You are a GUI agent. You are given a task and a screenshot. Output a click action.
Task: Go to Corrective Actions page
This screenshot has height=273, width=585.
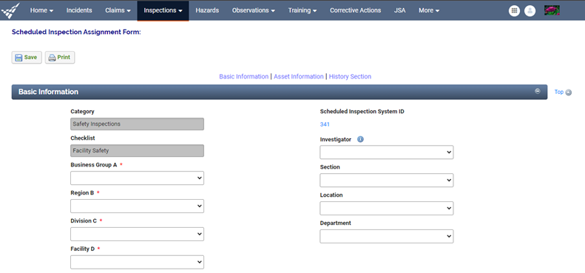(x=355, y=10)
